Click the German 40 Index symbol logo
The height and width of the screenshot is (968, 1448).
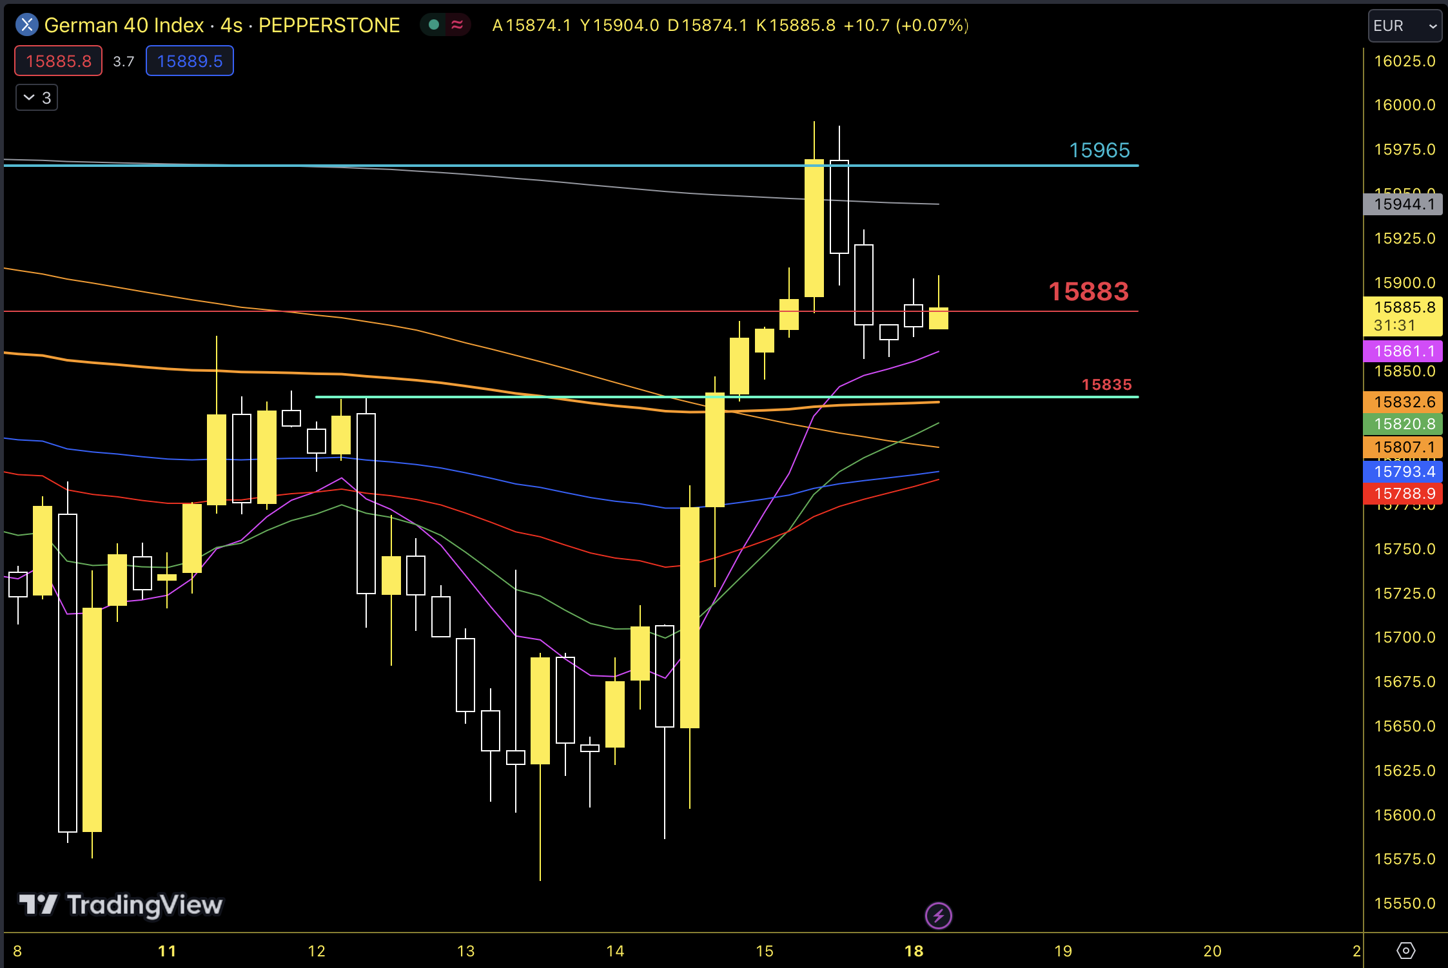click(26, 25)
